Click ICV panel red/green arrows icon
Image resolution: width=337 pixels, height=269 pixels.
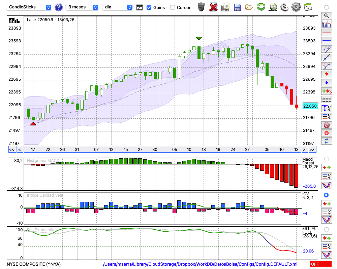pyautogui.click(x=327, y=203)
